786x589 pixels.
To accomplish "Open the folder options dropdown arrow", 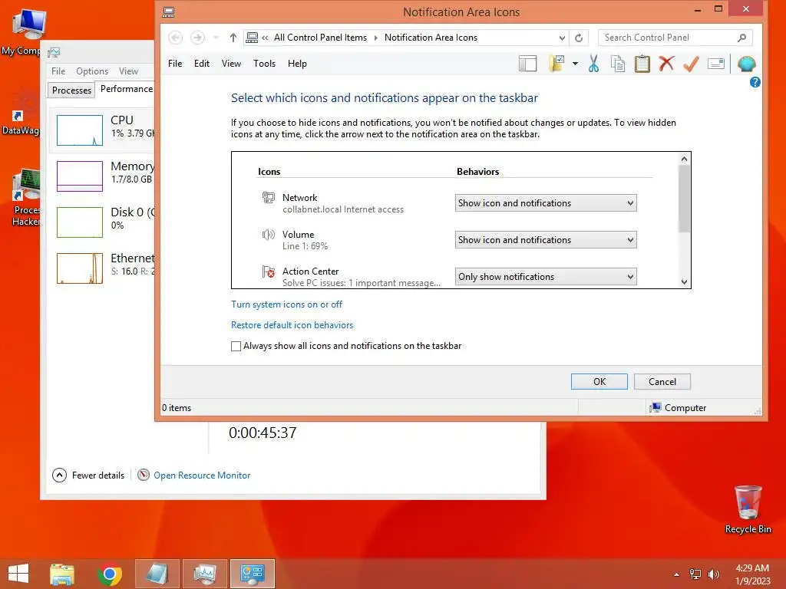I will coord(575,64).
